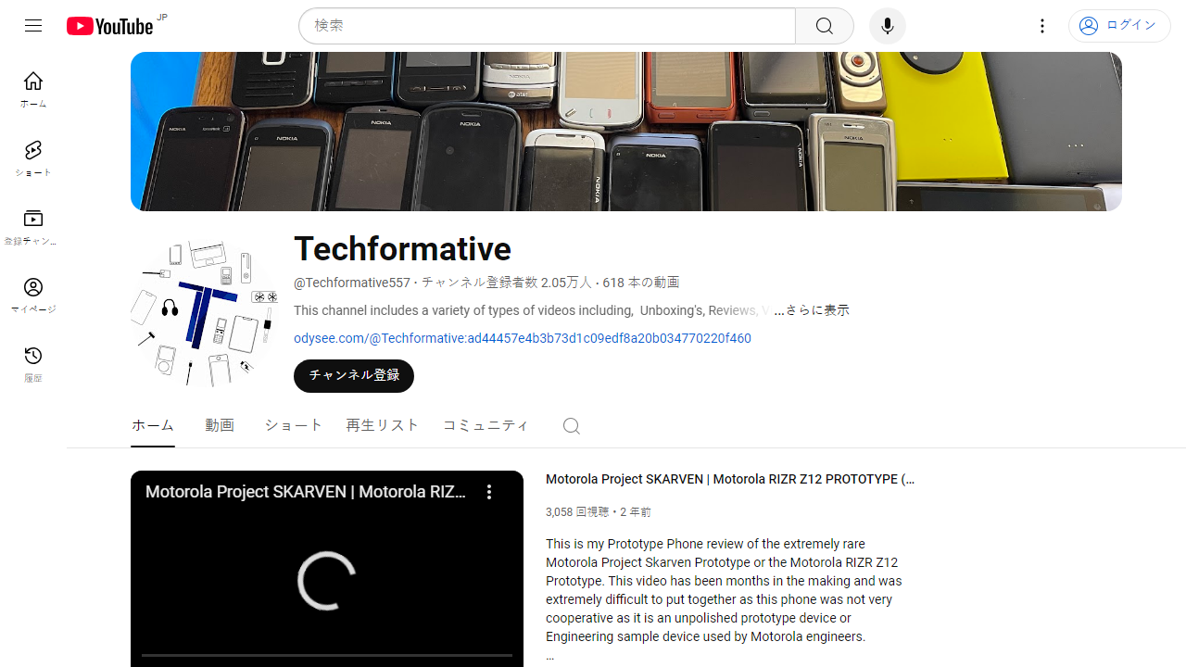Image resolution: width=1186 pixels, height=667 pixels.
Task: Select the ホーム channel tab
Action: click(153, 425)
